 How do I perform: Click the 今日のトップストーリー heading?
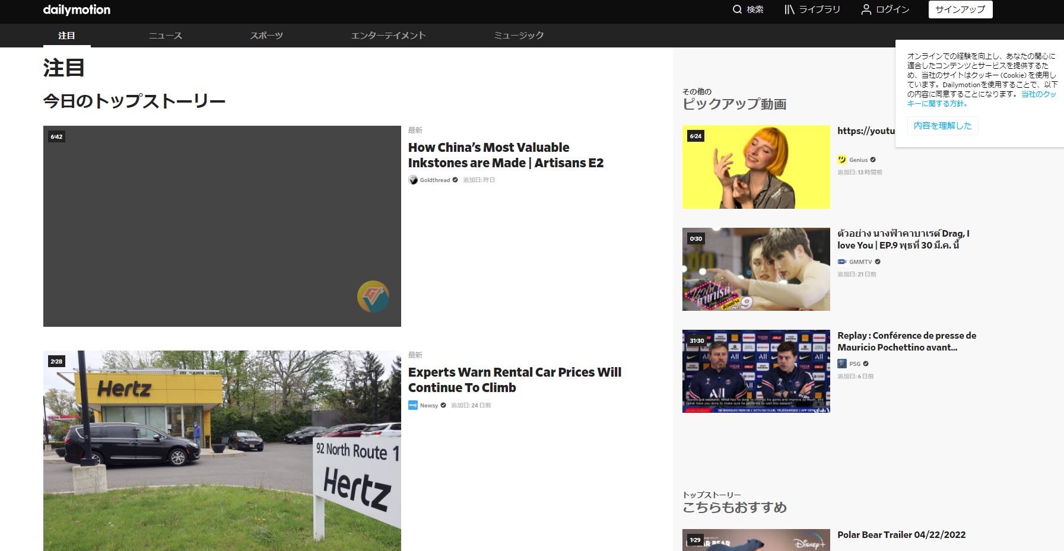pos(134,101)
